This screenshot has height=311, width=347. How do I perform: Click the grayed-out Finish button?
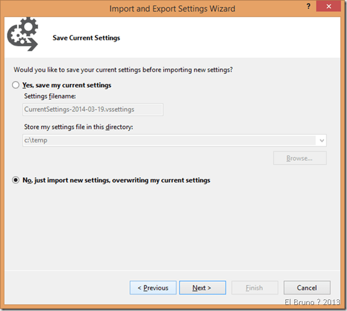(x=254, y=288)
